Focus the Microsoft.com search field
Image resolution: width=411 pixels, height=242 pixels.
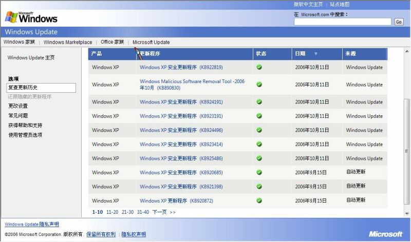tap(342, 22)
